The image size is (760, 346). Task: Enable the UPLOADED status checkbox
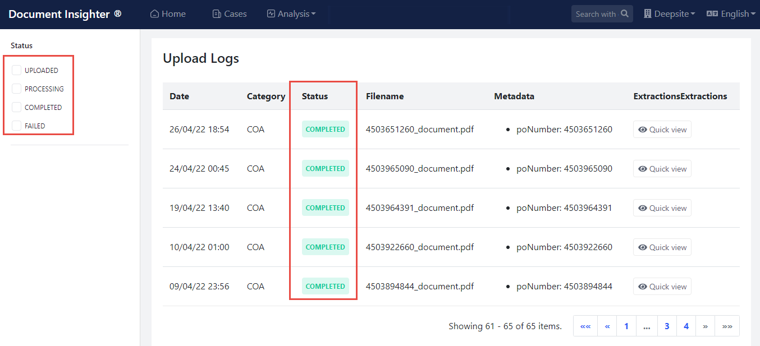pos(17,70)
